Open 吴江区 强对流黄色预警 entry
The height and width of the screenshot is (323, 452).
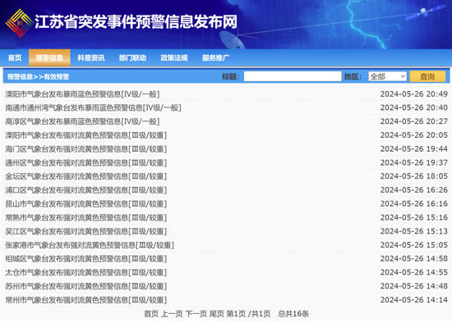tap(86, 231)
